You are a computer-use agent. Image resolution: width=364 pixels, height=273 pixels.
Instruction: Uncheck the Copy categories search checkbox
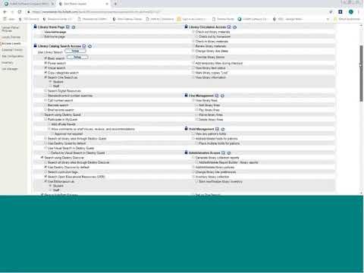click(45, 73)
